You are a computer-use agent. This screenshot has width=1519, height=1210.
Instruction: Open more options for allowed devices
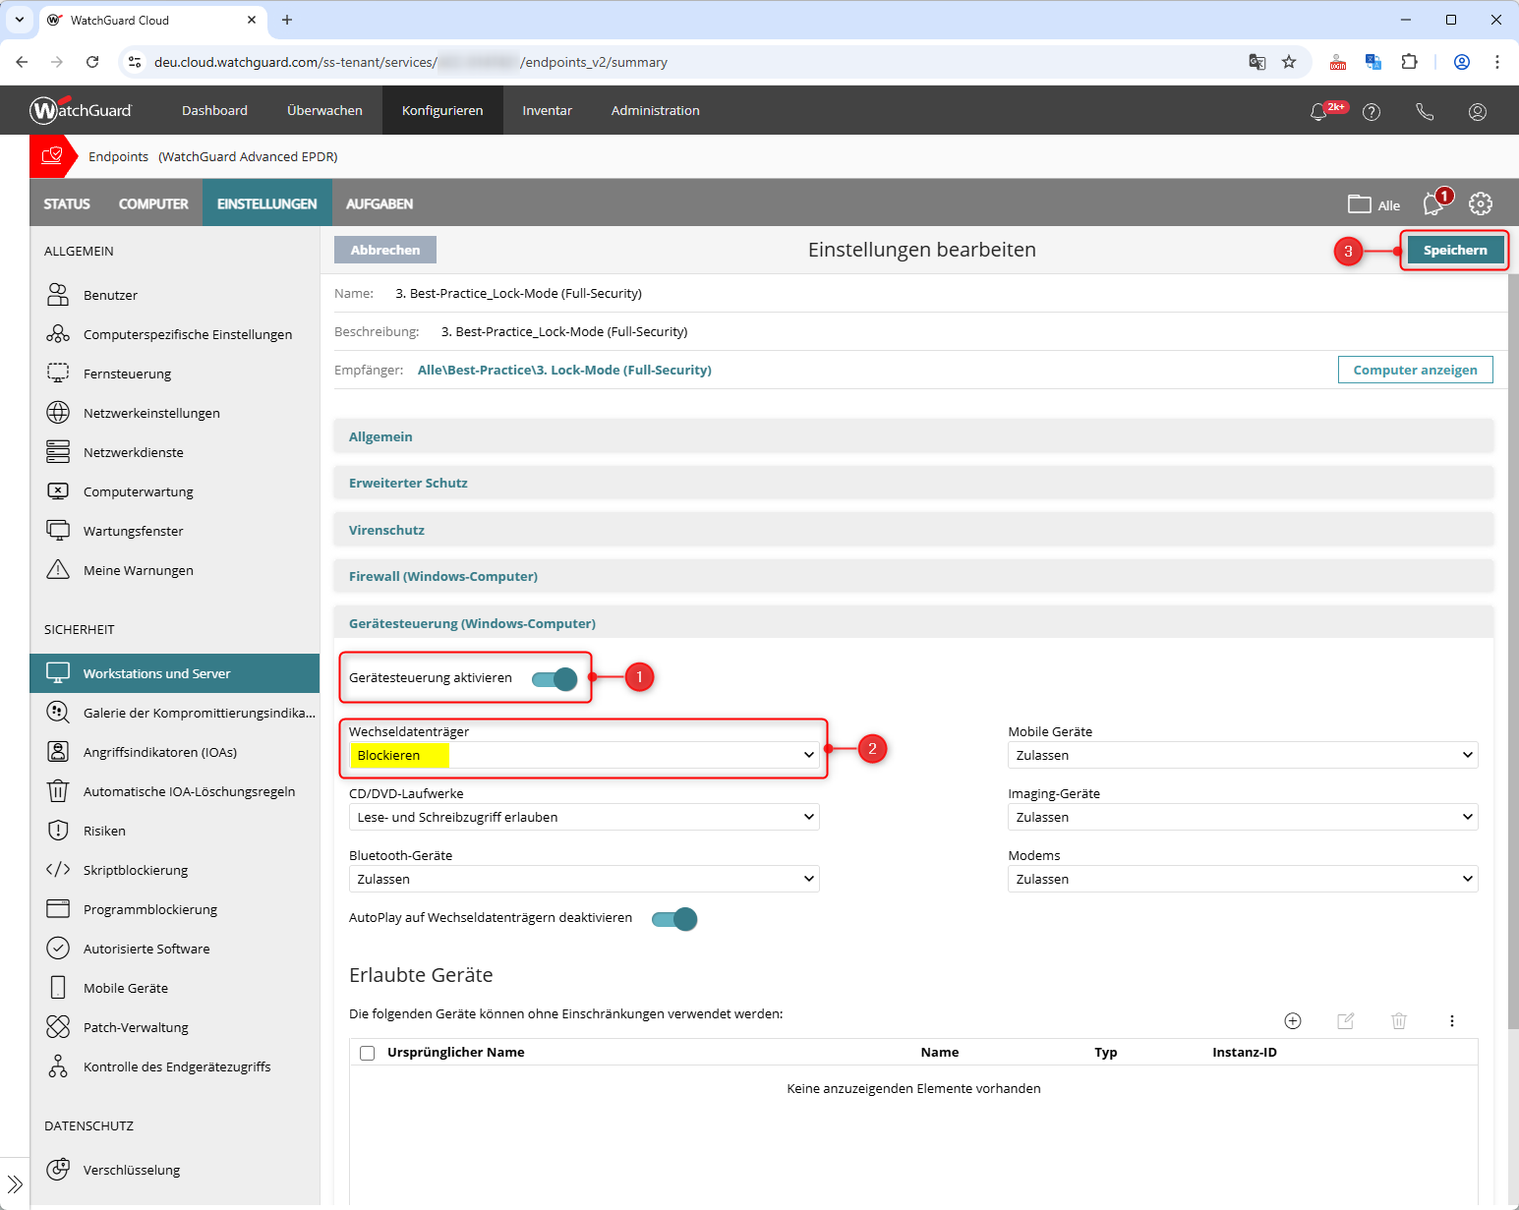tap(1451, 1021)
